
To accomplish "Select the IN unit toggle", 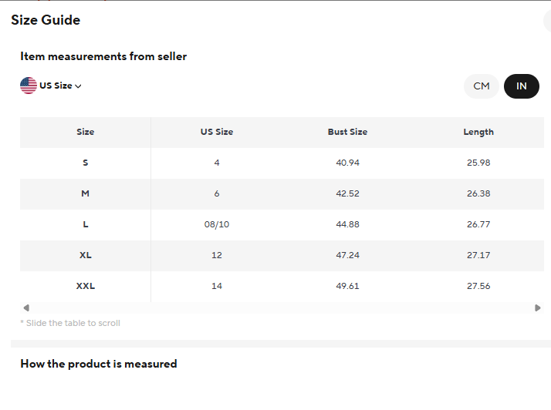I will coord(522,86).
